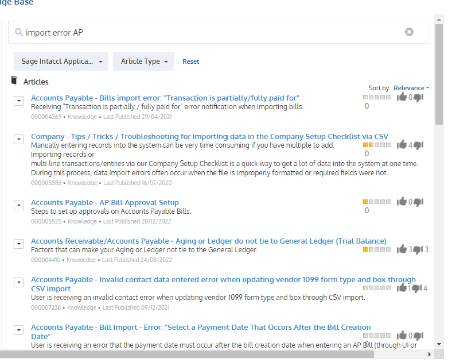
Task: Rate the Aging or Ledger article stars
Action: point(377,249)
